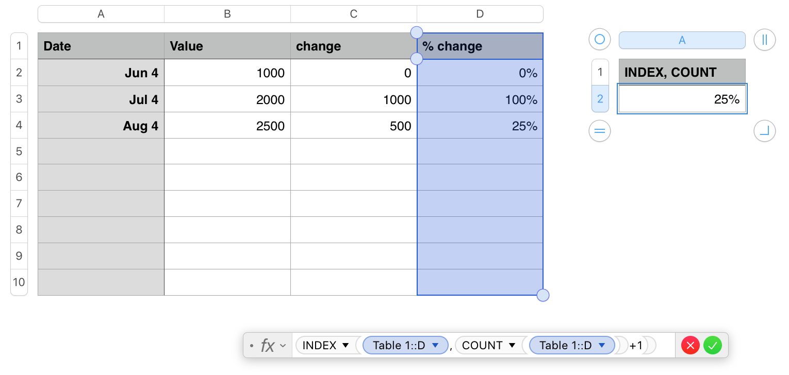
Task: Click the add-column handle on second table
Action: (x=764, y=40)
